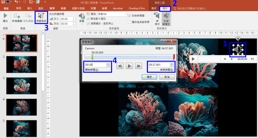Click the speaker audio icon on the slide
Screen dimensions: 258x138
(238, 49)
